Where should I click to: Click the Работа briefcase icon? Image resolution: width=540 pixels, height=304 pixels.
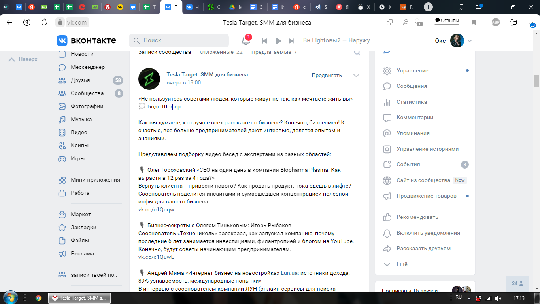[x=62, y=193]
